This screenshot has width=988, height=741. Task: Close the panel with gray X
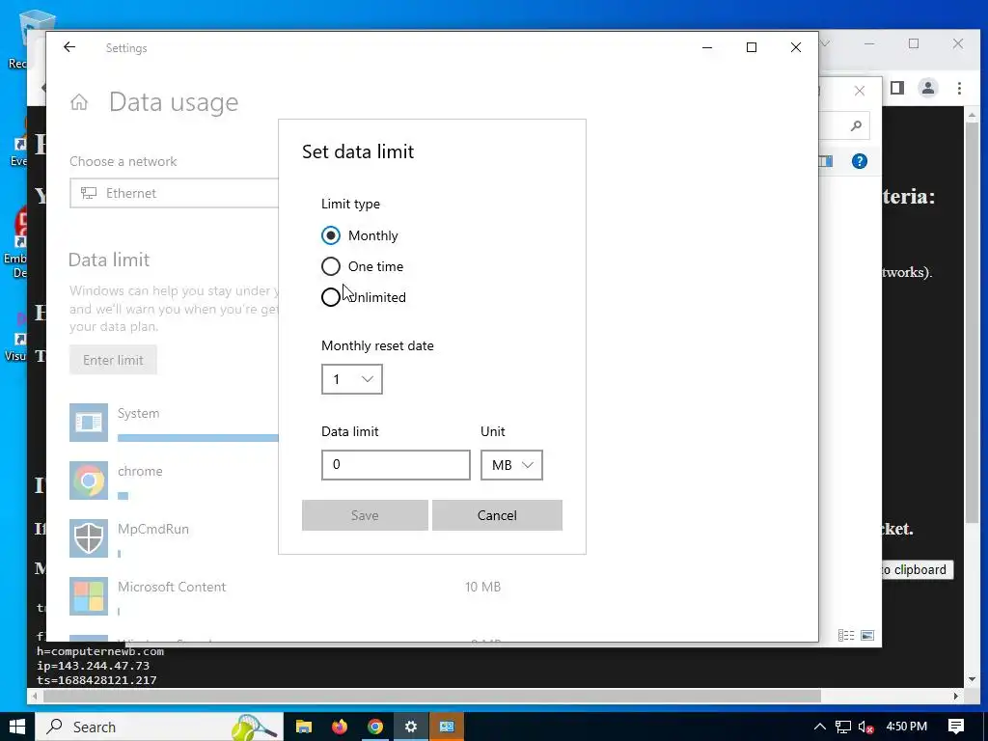pos(860,91)
